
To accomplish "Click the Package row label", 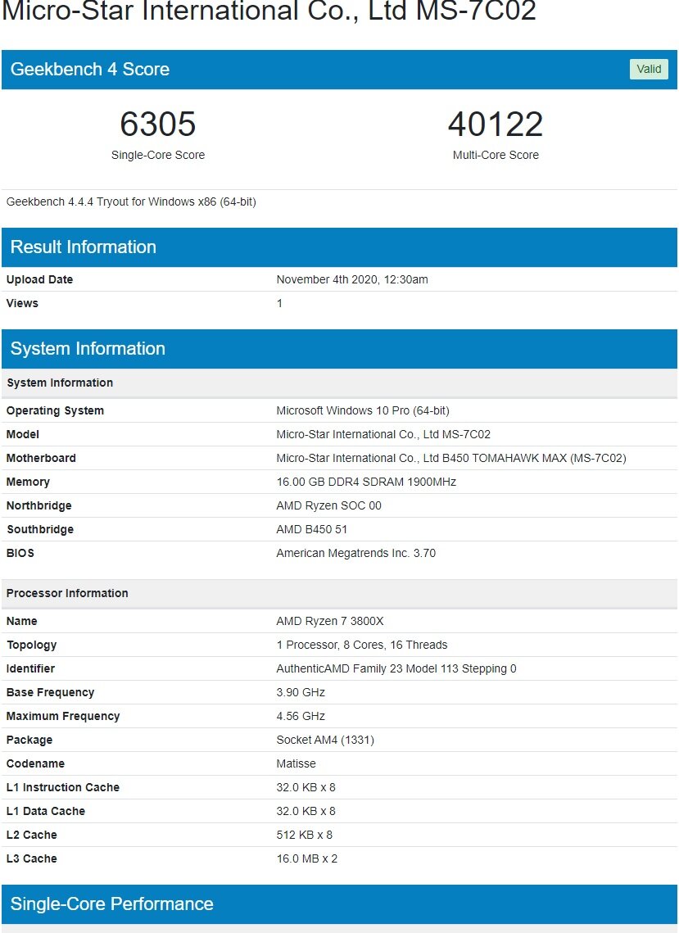I will [x=29, y=741].
